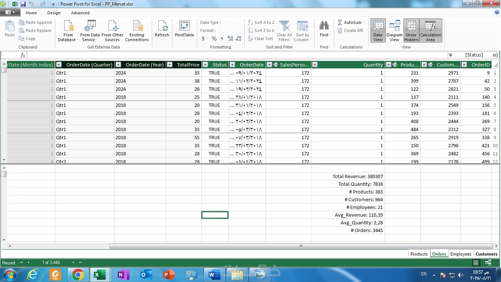Image resolution: width=501 pixels, height=282 pixels.
Task: Open Google Chrome from taskbar
Action: pyautogui.click(x=78, y=274)
